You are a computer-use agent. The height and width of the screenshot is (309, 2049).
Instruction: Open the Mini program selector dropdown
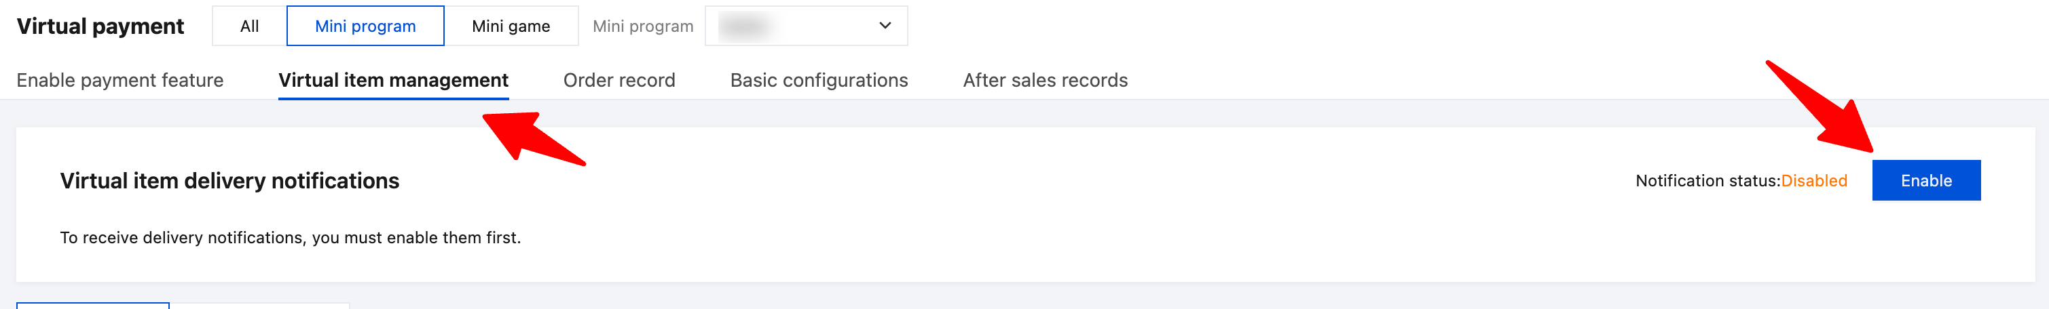(x=805, y=26)
